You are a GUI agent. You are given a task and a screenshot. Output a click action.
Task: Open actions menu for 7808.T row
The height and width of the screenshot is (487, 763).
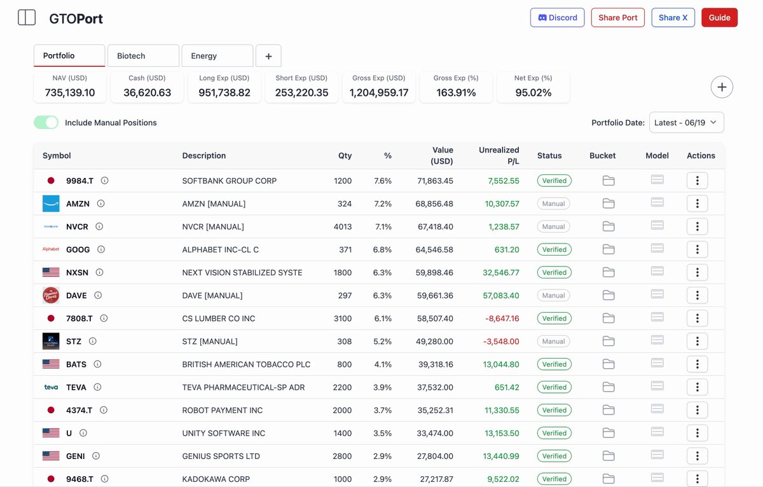698,318
